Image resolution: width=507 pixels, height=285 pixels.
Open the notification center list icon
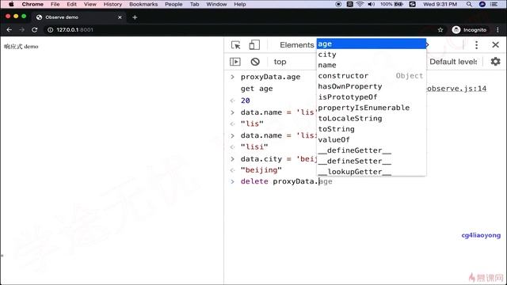494,4
